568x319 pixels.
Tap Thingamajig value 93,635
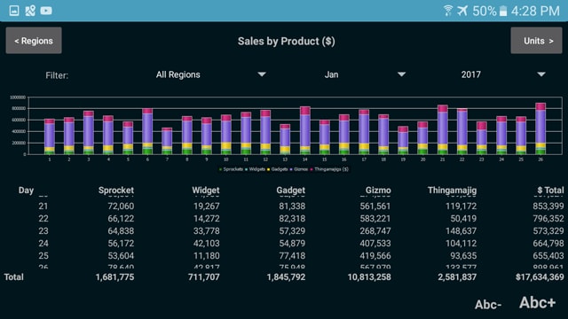[463, 256]
